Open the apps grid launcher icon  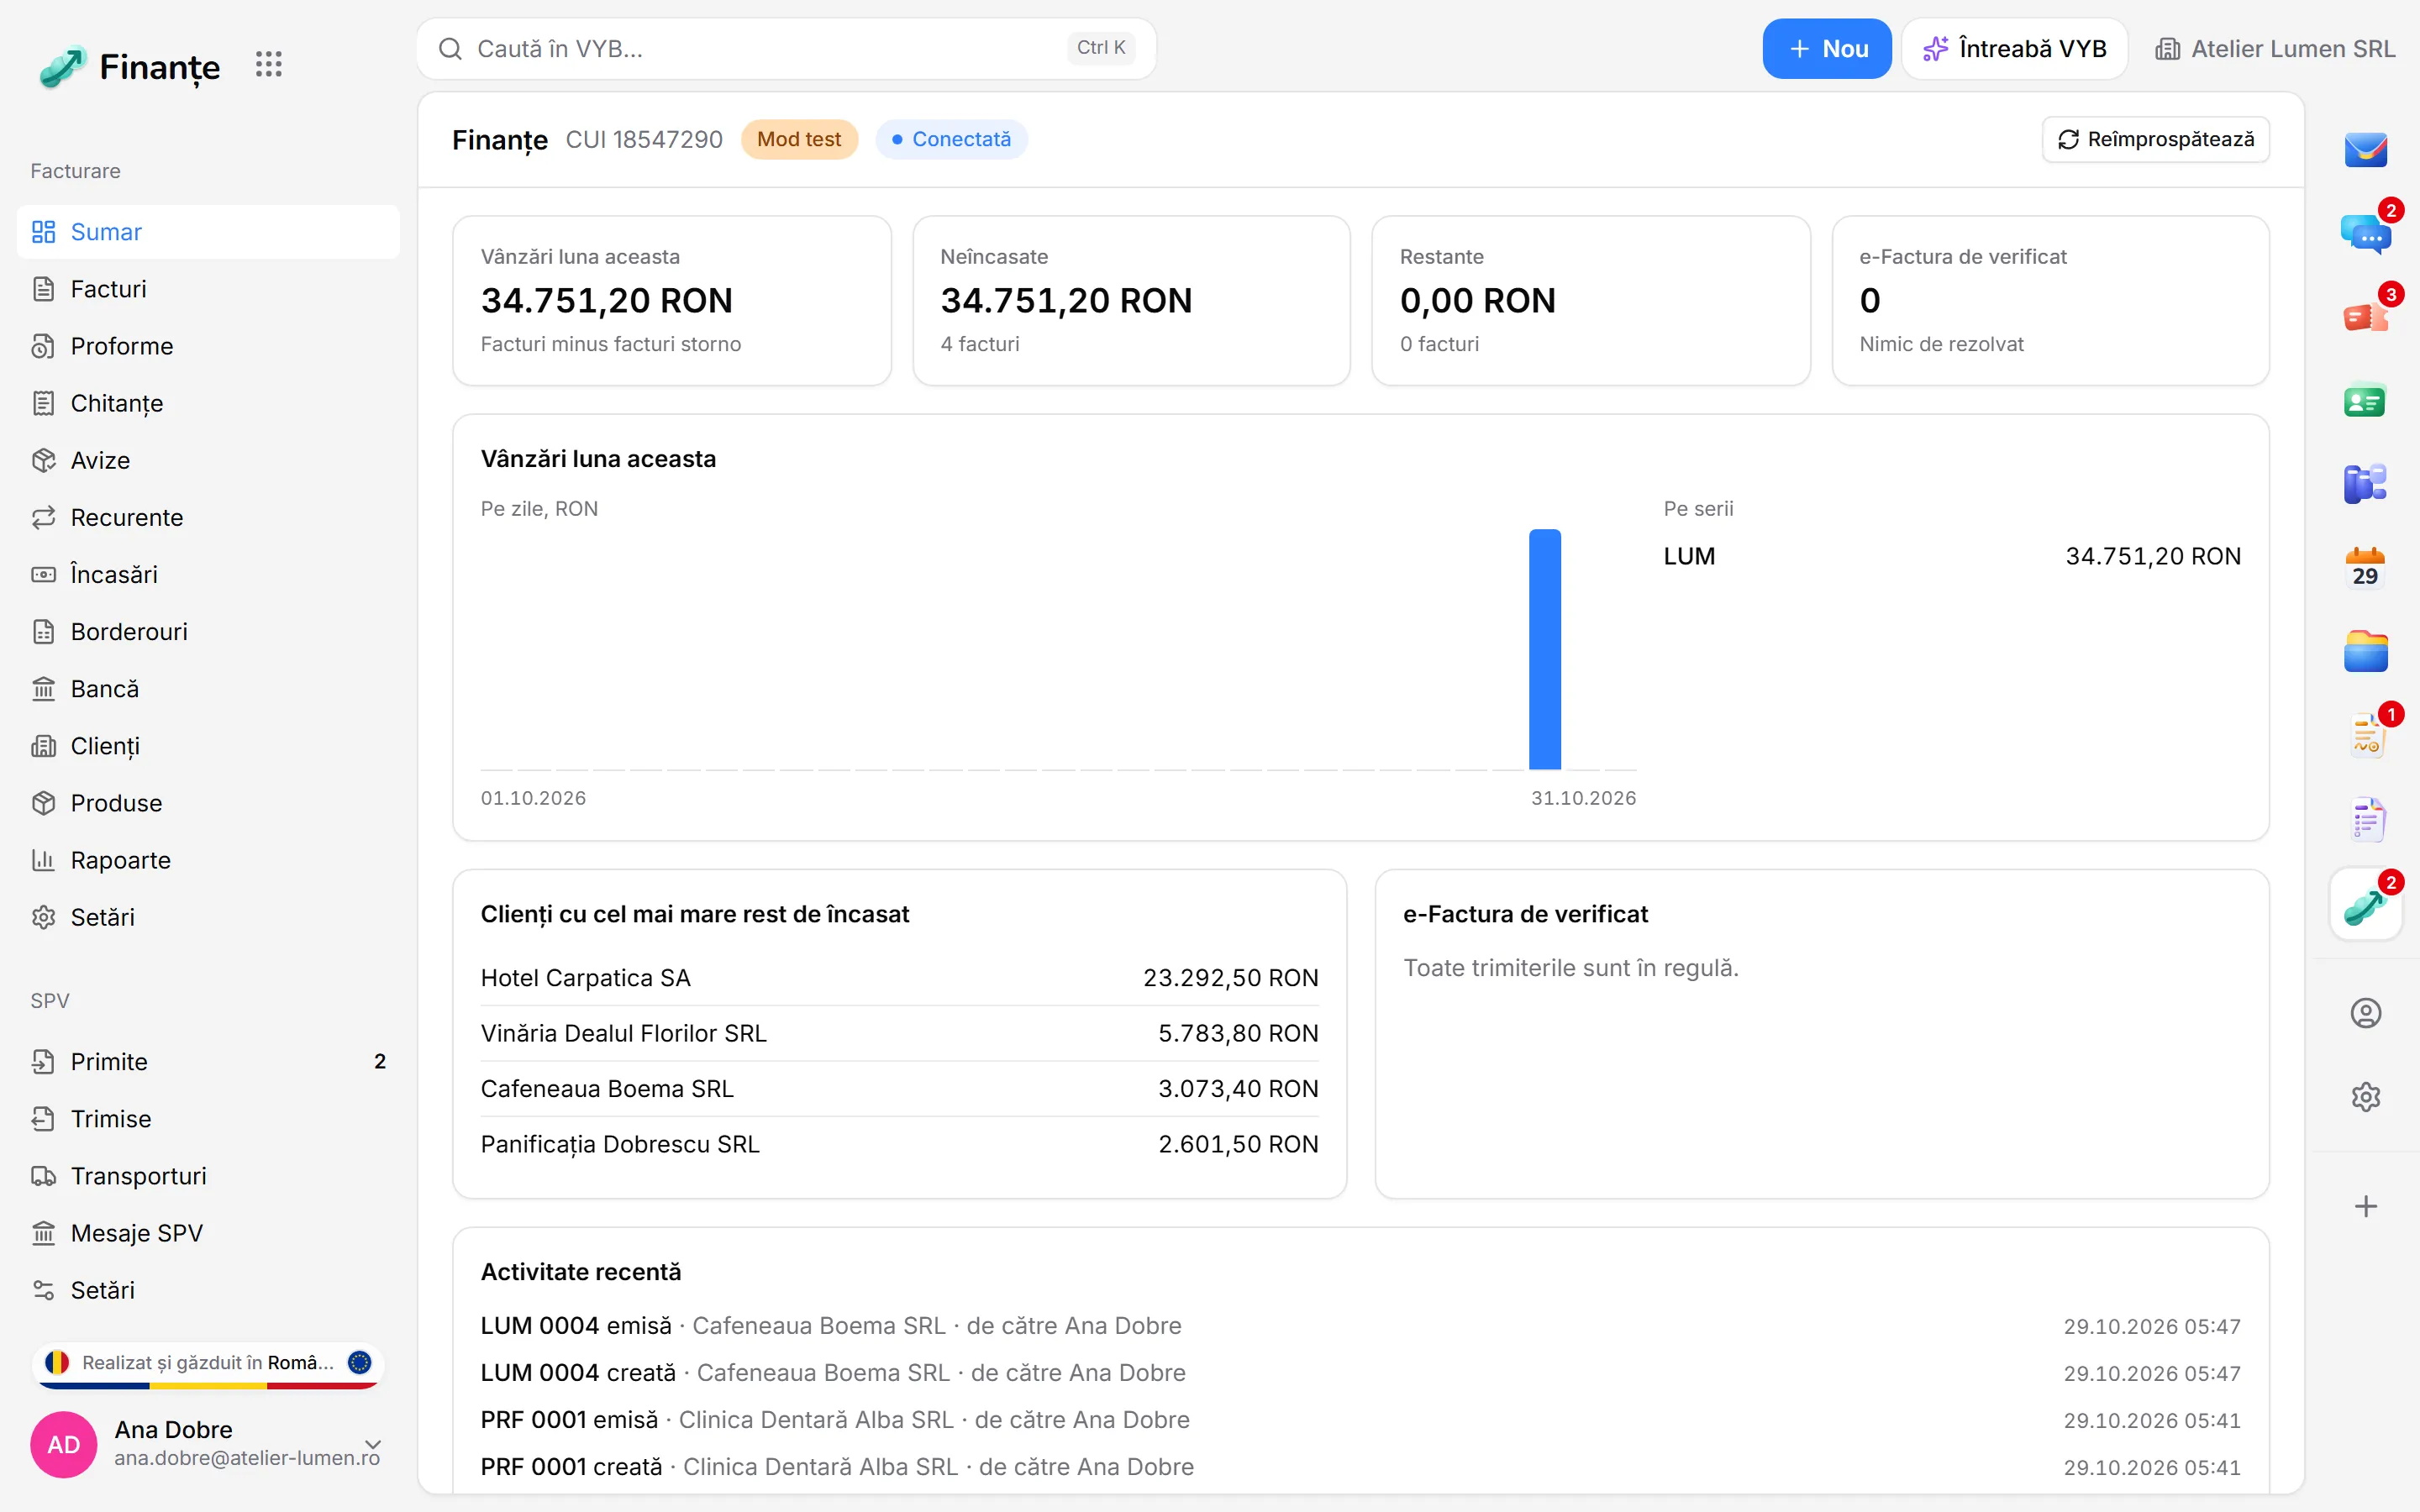[x=268, y=65]
